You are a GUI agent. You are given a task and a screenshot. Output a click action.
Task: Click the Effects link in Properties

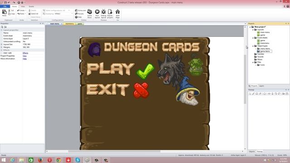(x=25, y=53)
